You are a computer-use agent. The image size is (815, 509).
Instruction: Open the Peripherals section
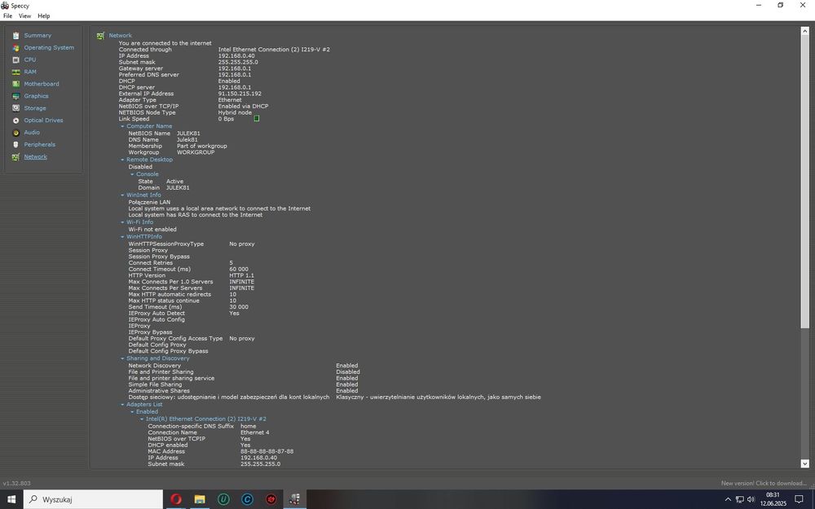point(39,144)
